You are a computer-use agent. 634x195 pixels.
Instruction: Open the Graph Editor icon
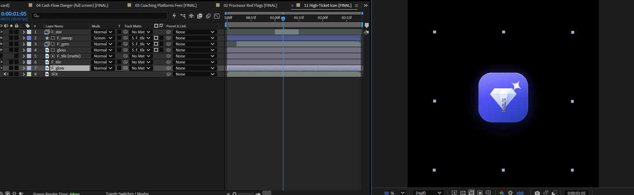217,16
